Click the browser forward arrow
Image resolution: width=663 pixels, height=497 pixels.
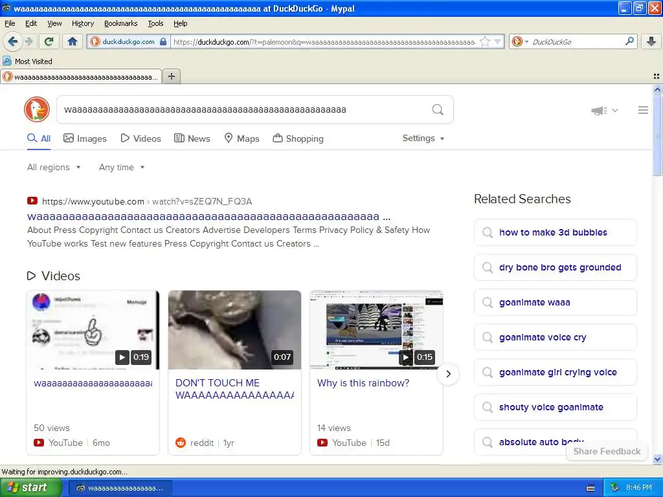28,41
